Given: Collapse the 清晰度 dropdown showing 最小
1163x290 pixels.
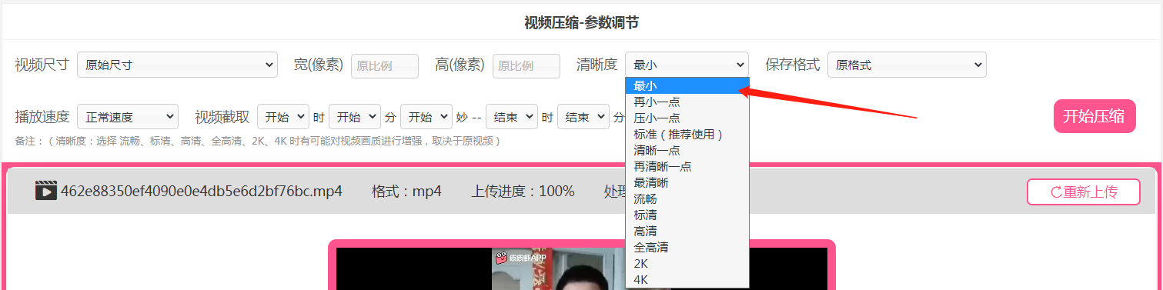Looking at the screenshot, I should 687,65.
